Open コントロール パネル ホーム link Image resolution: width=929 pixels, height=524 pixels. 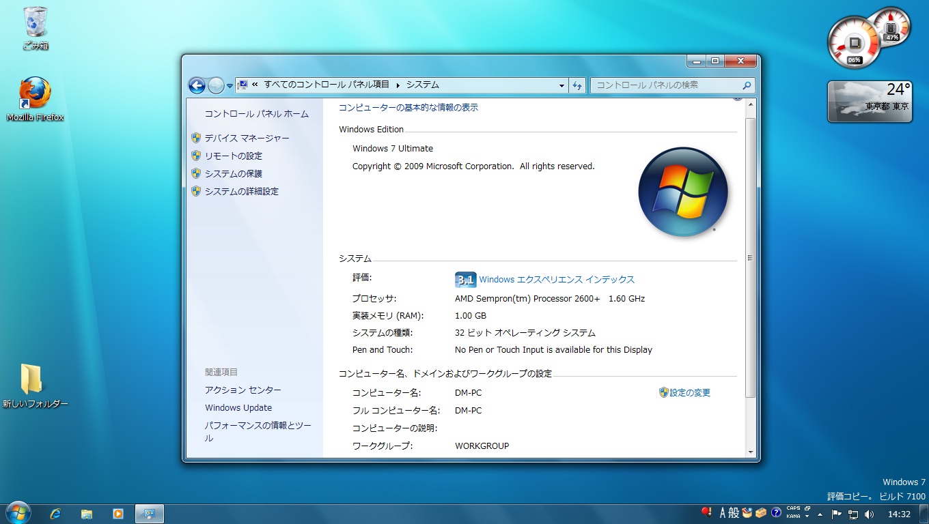(x=257, y=114)
